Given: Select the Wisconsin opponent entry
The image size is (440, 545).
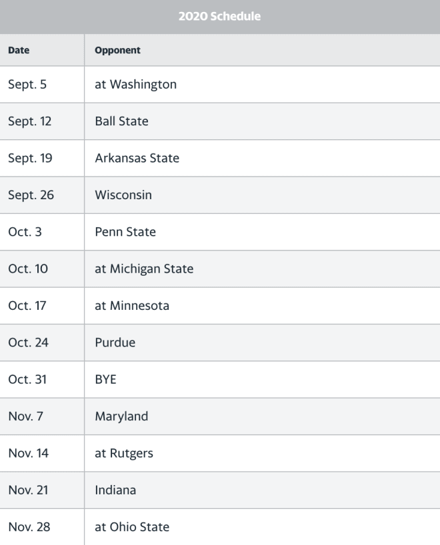Looking at the screenshot, I should tap(123, 195).
